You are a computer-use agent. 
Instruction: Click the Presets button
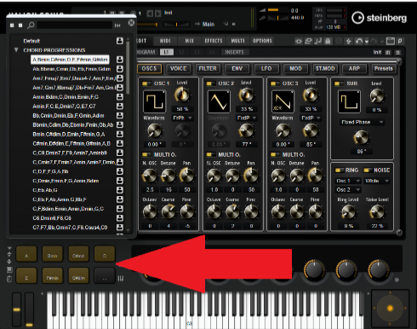[x=383, y=69]
